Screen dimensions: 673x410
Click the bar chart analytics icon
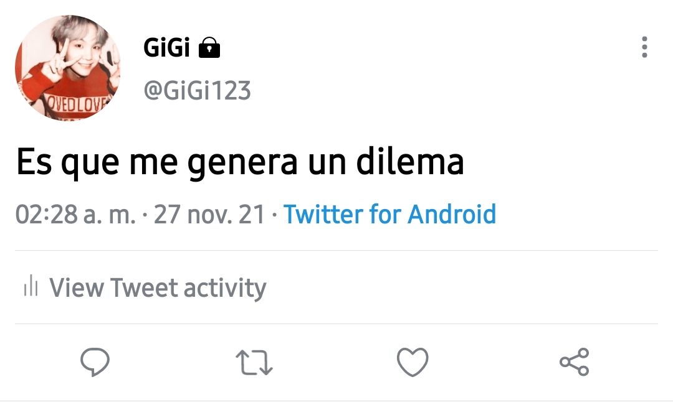click(x=31, y=286)
